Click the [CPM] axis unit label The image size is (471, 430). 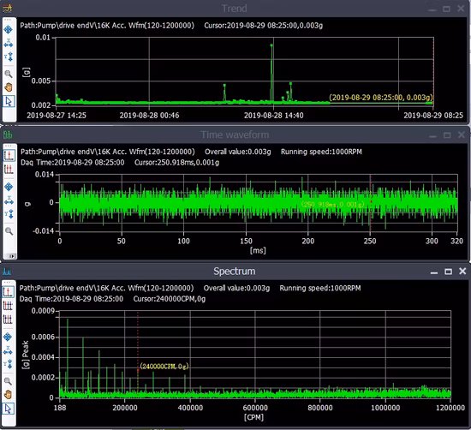click(x=253, y=417)
